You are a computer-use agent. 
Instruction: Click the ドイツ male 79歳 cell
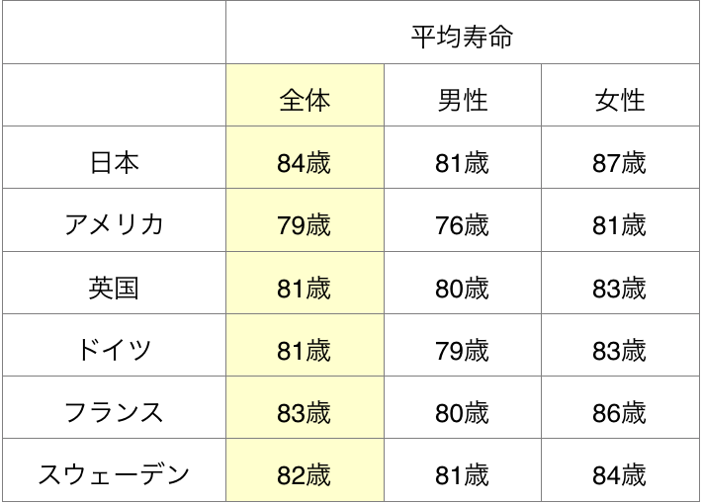tap(462, 350)
